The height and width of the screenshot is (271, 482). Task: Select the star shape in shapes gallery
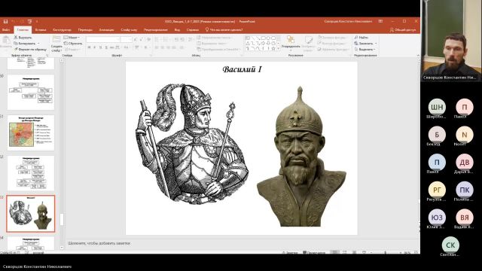[x=273, y=48]
